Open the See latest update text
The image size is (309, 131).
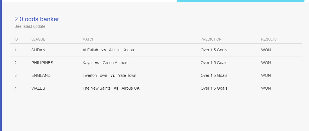(x=30, y=26)
